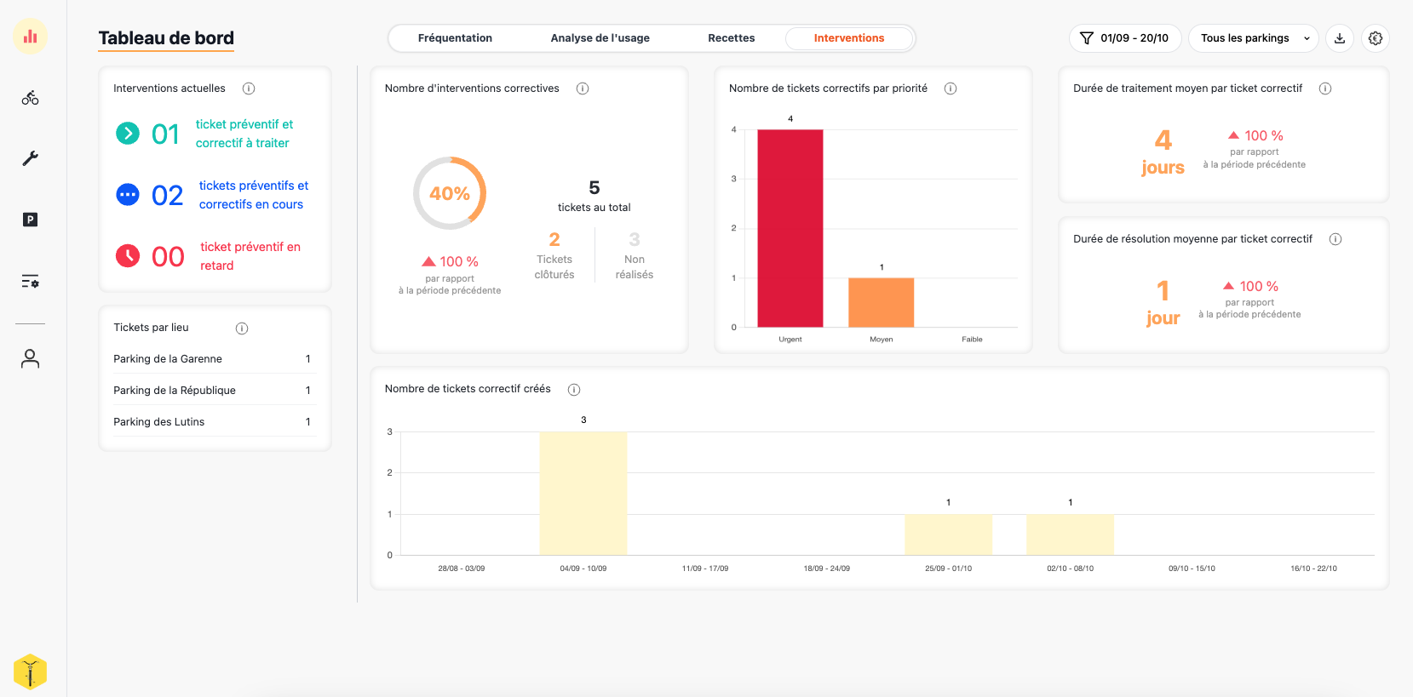Click info icon beside Interventions actuelles
The image size is (1413, 697).
tap(249, 89)
